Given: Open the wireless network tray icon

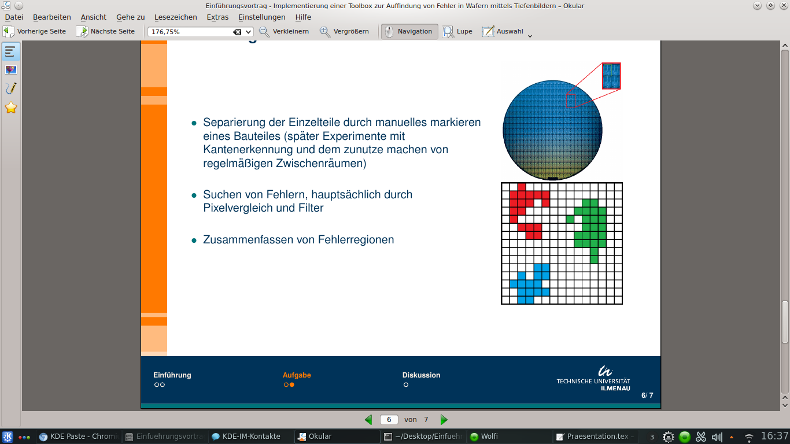Looking at the screenshot, I should point(749,437).
